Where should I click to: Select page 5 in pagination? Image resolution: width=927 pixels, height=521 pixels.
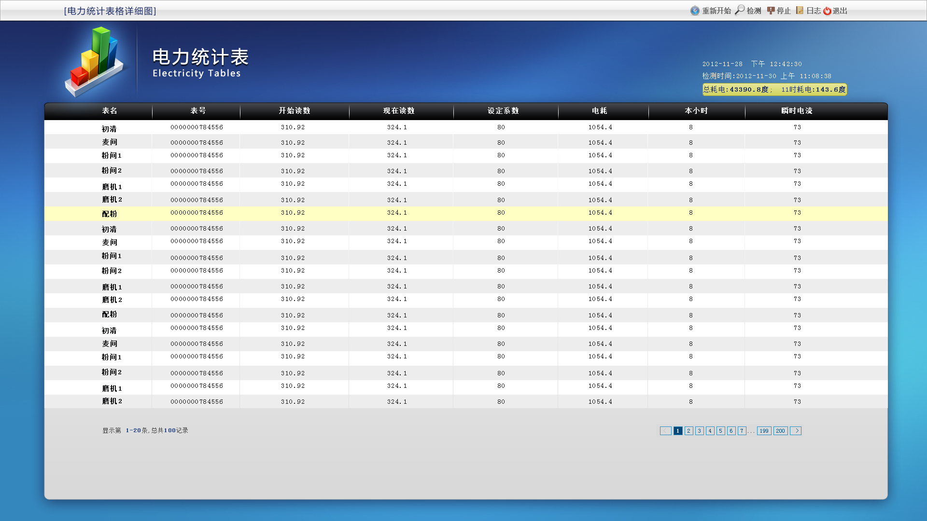pyautogui.click(x=721, y=431)
